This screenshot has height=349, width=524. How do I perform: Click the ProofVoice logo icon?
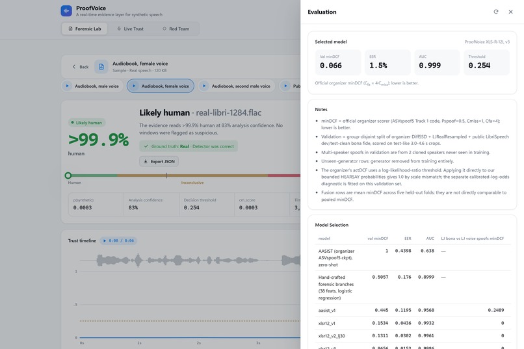pos(66,10)
